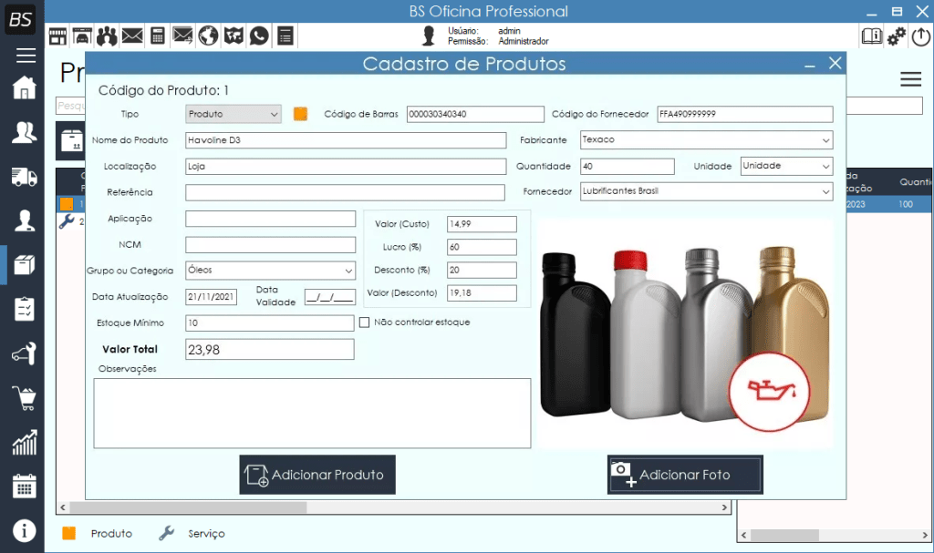Click the Adicionar Foto button
This screenshot has height=553, width=934.
click(685, 475)
